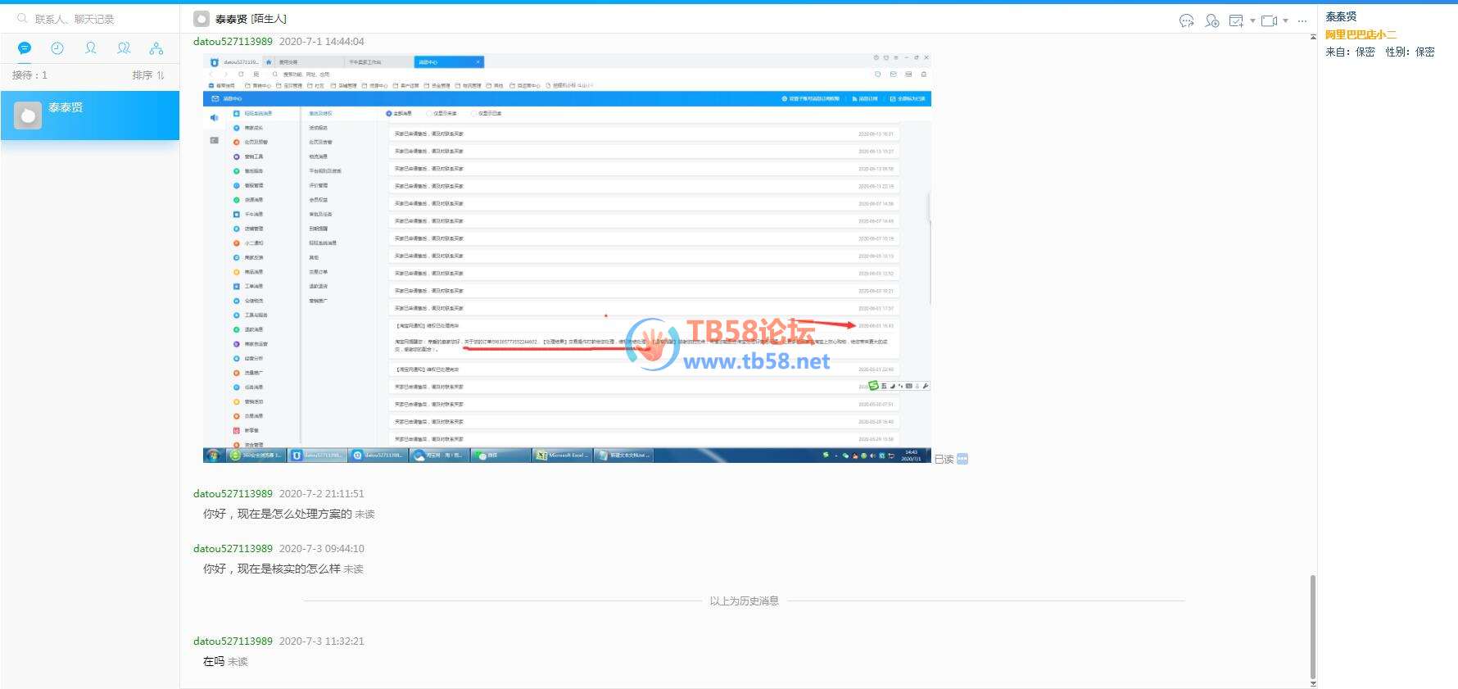Open the more options ellipsis menu

coord(1302,20)
